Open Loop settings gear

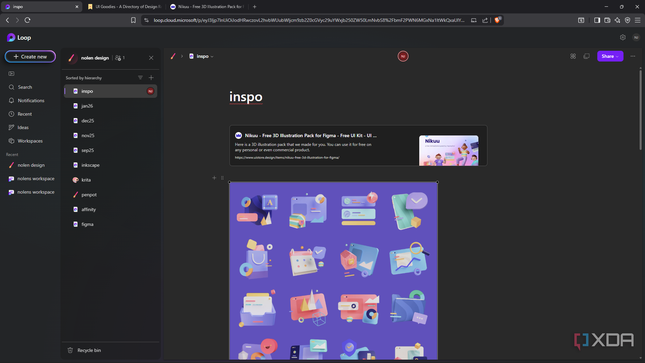[x=623, y=37]
